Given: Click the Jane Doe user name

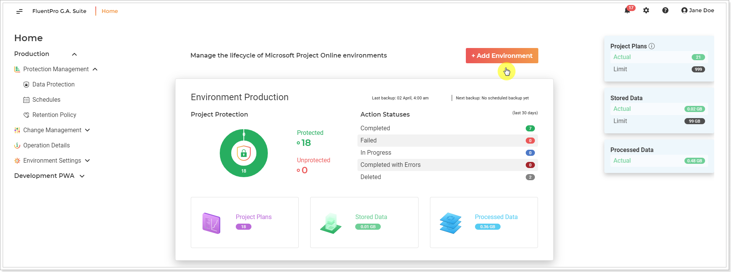Looking at the screenshot, I should [701, 10].
